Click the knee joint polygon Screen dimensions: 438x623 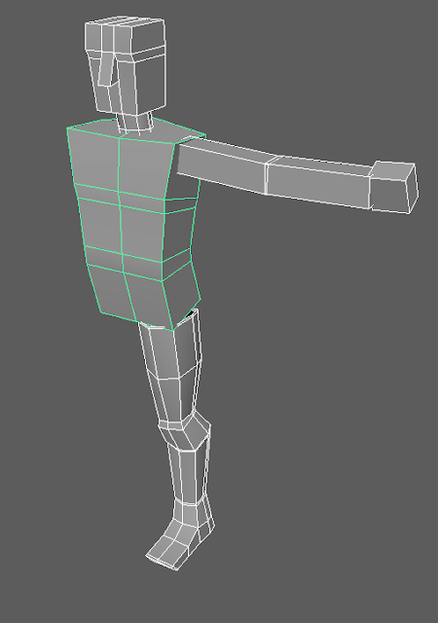(x=186, y=432)
